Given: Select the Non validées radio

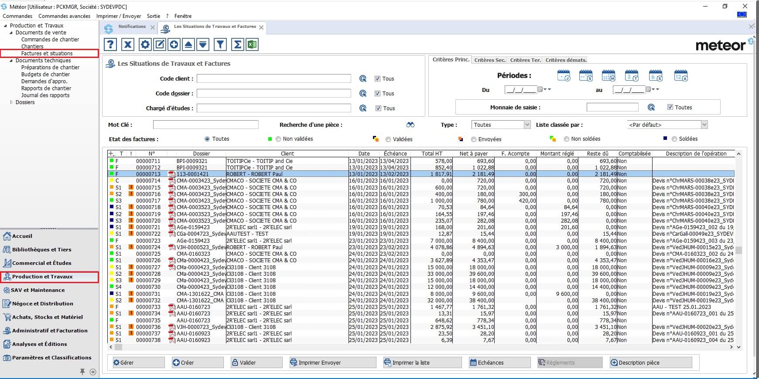Looking at the screenshot, I should coord(278,139).
